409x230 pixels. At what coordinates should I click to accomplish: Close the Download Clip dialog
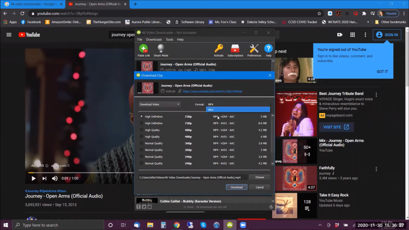pos(270,76)
